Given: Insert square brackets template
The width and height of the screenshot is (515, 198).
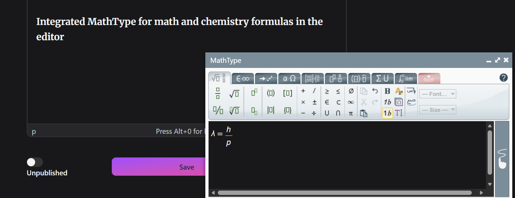Looking at the screenshot, I should (288, 93).
